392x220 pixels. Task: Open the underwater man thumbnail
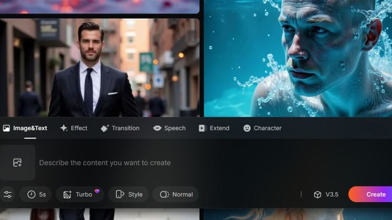tap(298, 58)
